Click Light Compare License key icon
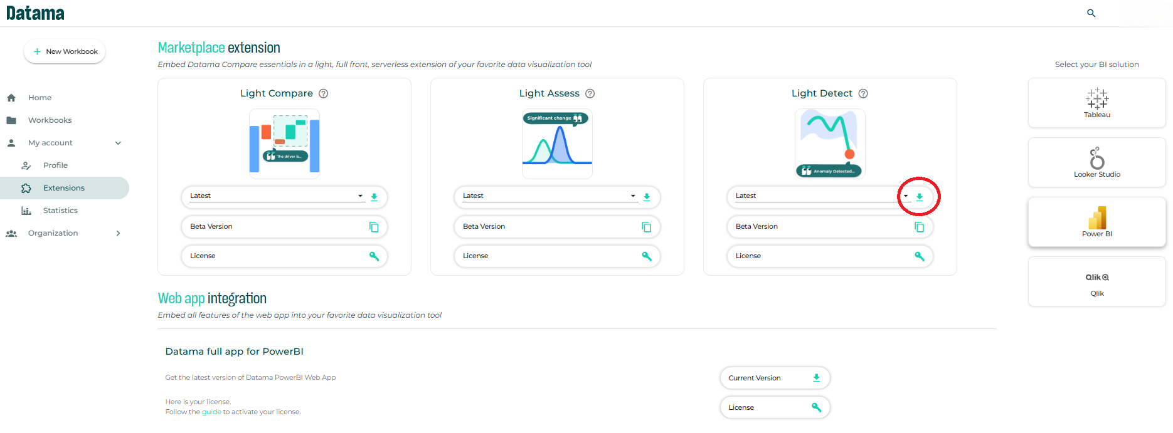1173x433 pixels. coord(374,256)
